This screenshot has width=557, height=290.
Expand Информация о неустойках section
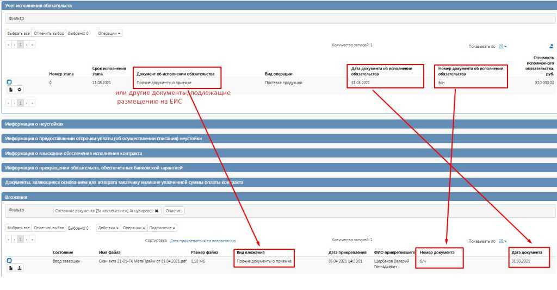[279, 124]
